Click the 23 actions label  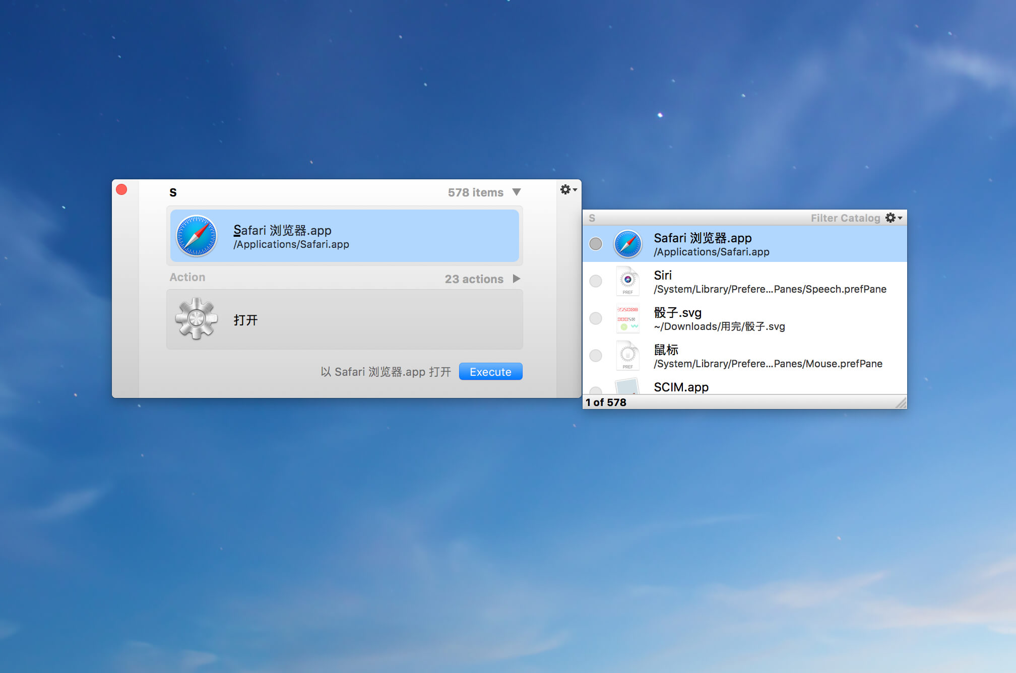tap(474, 279)
